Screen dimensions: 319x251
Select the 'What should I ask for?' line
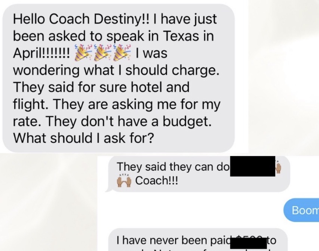83,138
